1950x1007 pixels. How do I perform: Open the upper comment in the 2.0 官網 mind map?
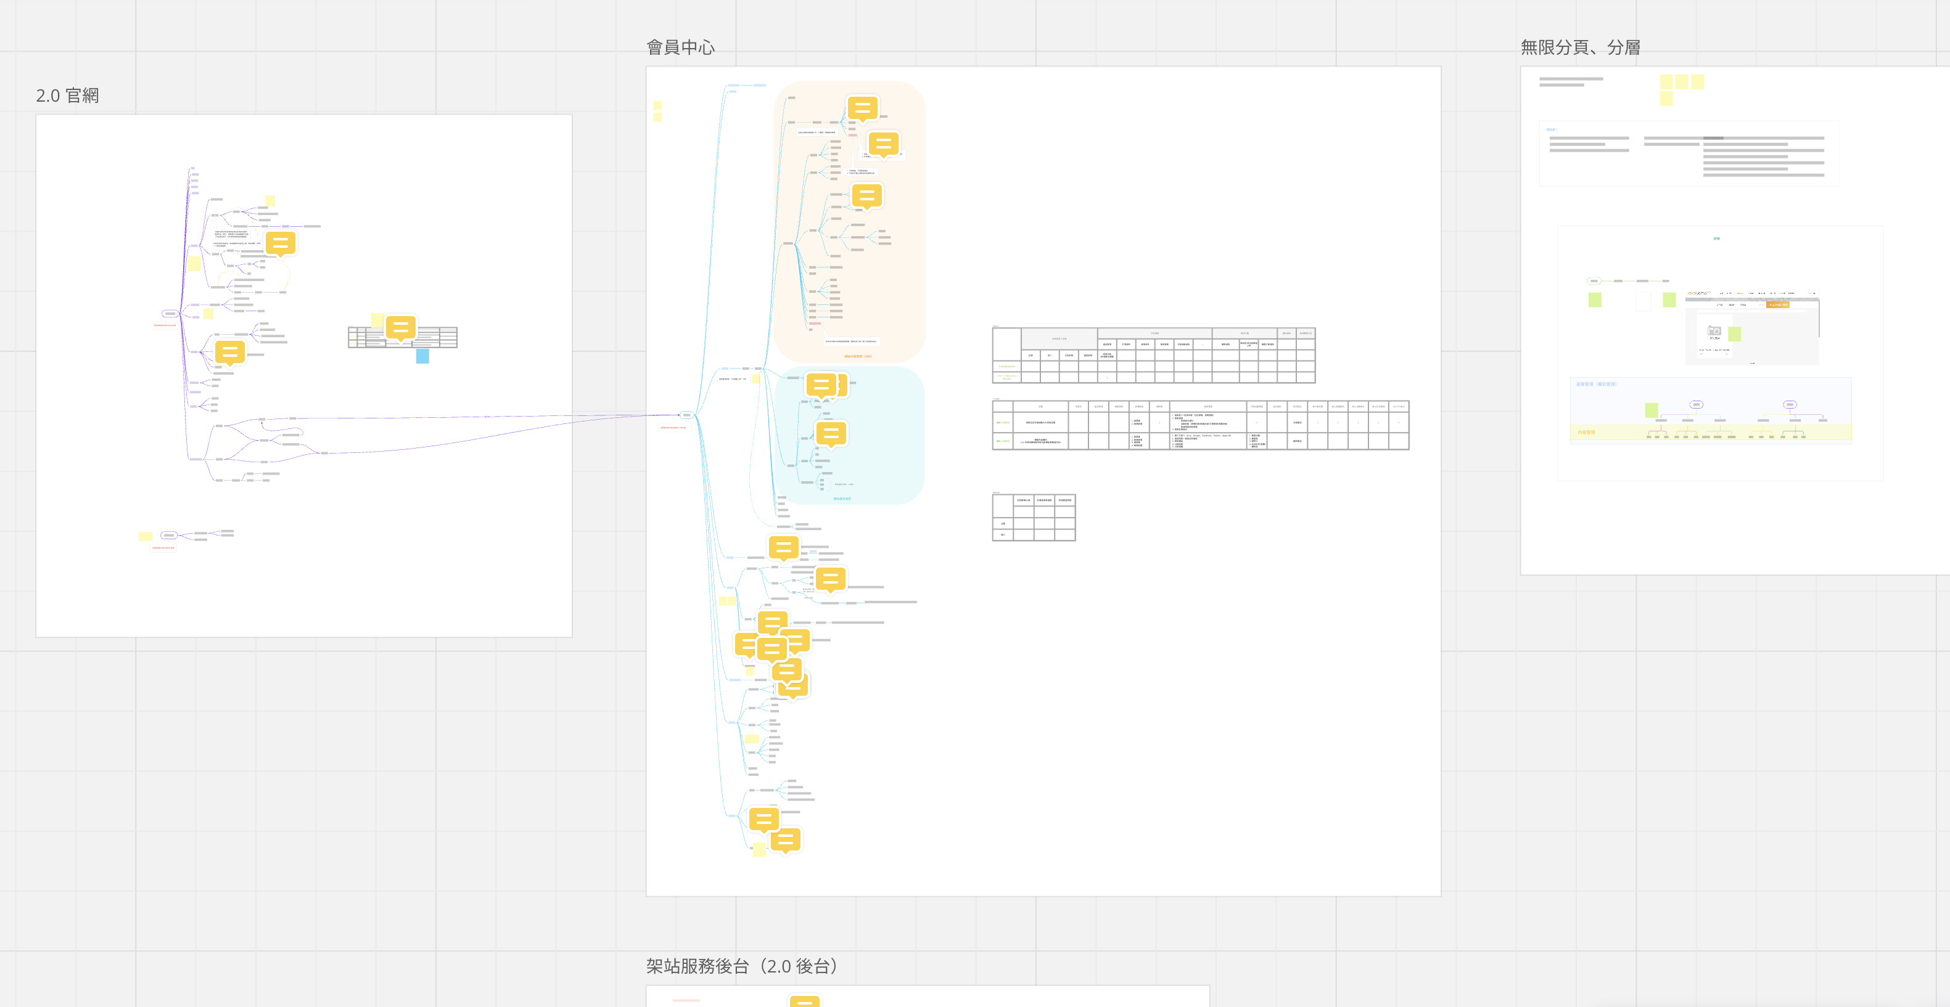click(x=280, y=243)
